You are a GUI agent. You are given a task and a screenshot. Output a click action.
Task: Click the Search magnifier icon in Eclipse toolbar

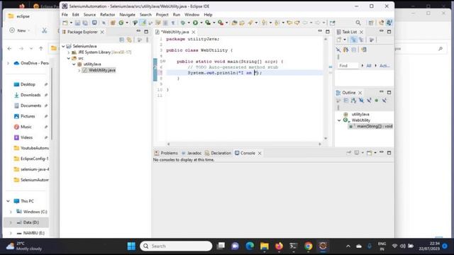point(358,23)
